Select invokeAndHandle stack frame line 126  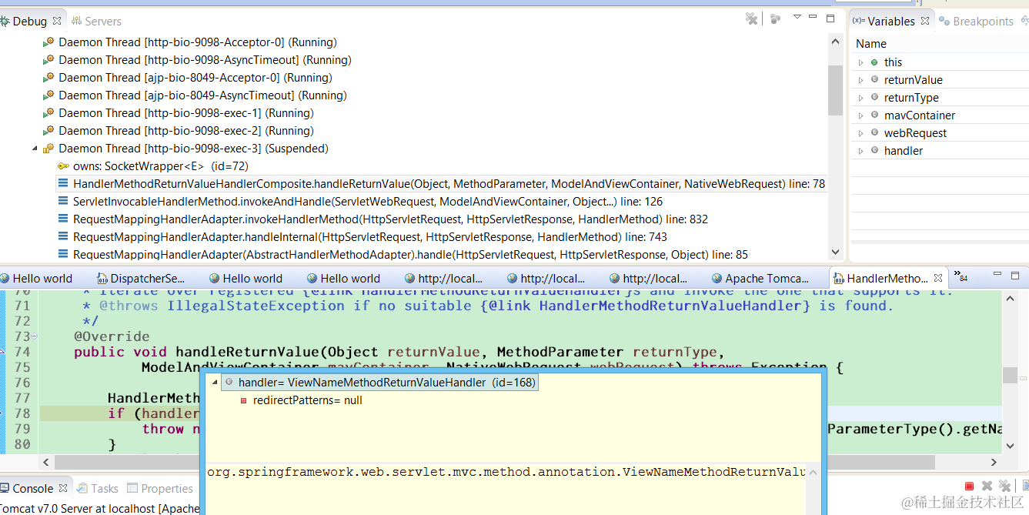point(368,202)
